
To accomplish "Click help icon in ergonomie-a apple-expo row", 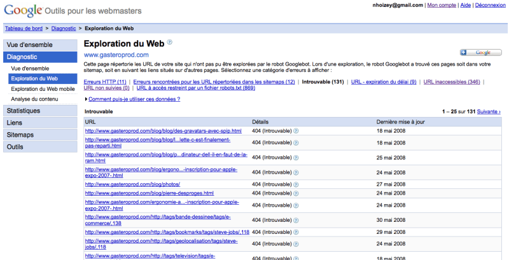I will click(296, 205).
